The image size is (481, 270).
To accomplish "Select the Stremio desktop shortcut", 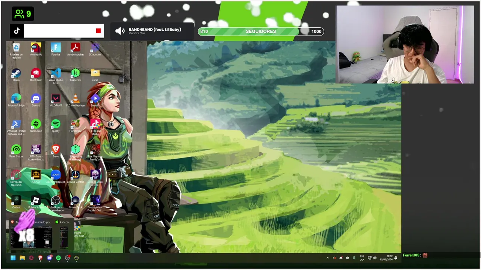I will point(95,100).
